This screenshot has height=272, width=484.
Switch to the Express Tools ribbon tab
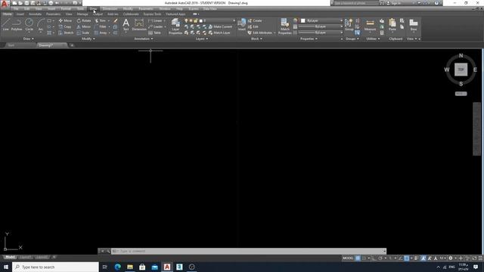(x=152, y=14)
